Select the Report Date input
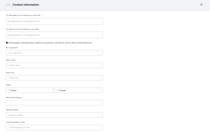 tap(54, 65)
